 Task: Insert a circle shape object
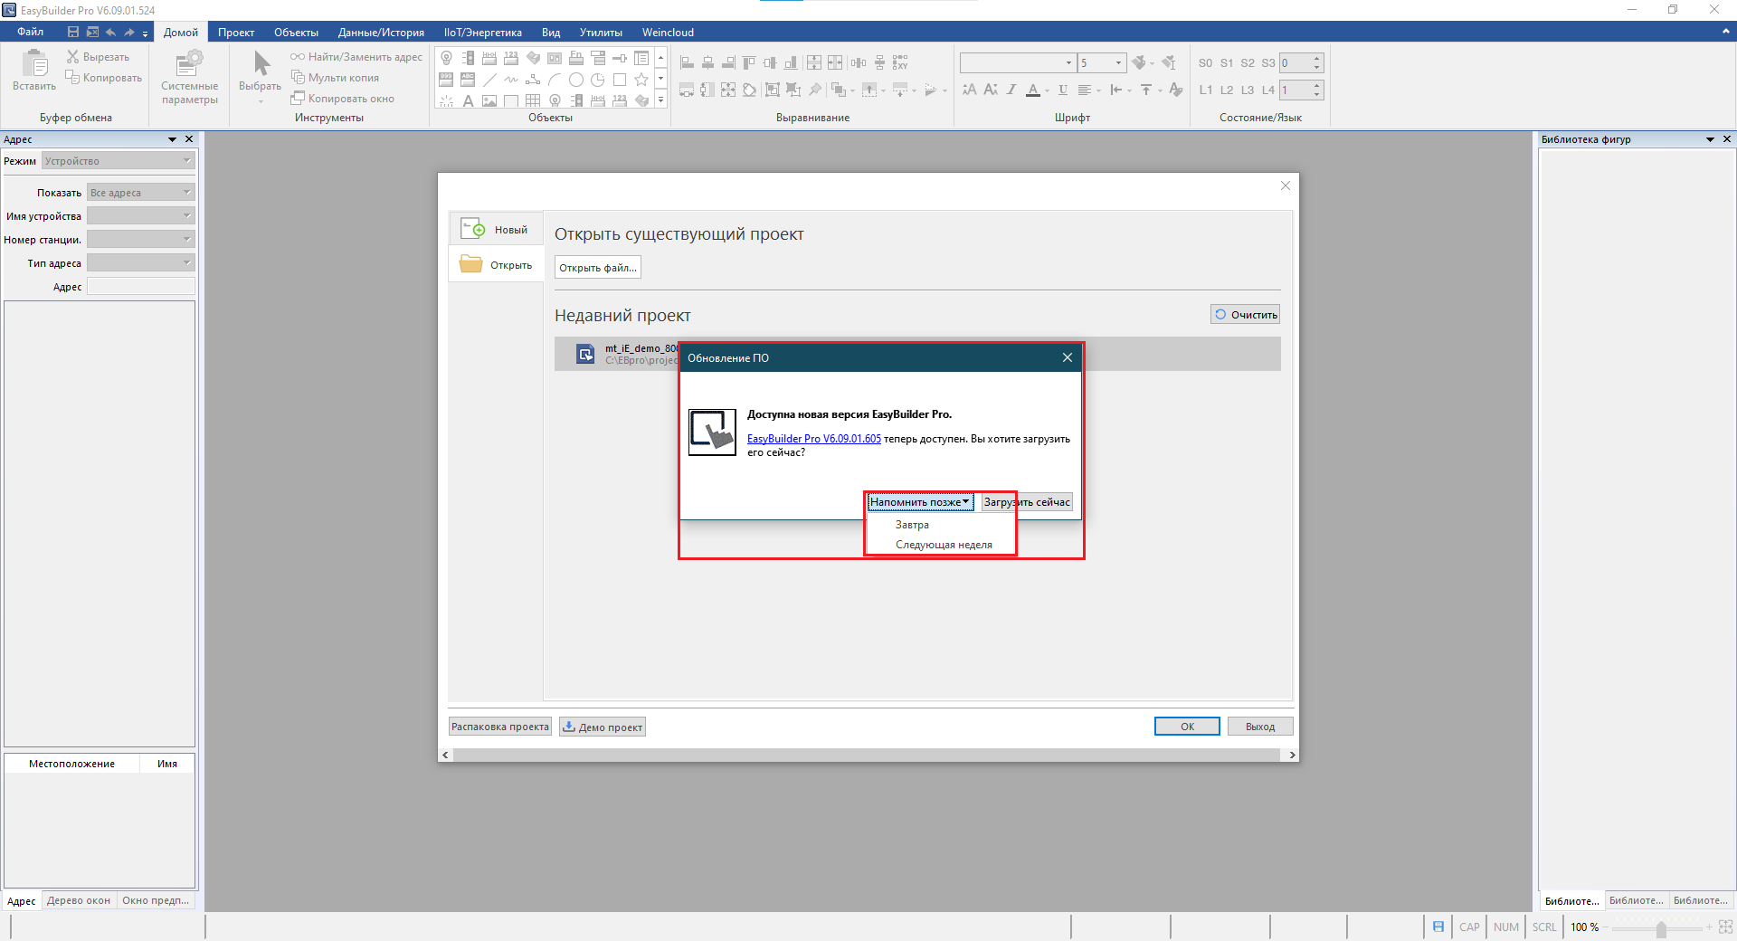576,80
